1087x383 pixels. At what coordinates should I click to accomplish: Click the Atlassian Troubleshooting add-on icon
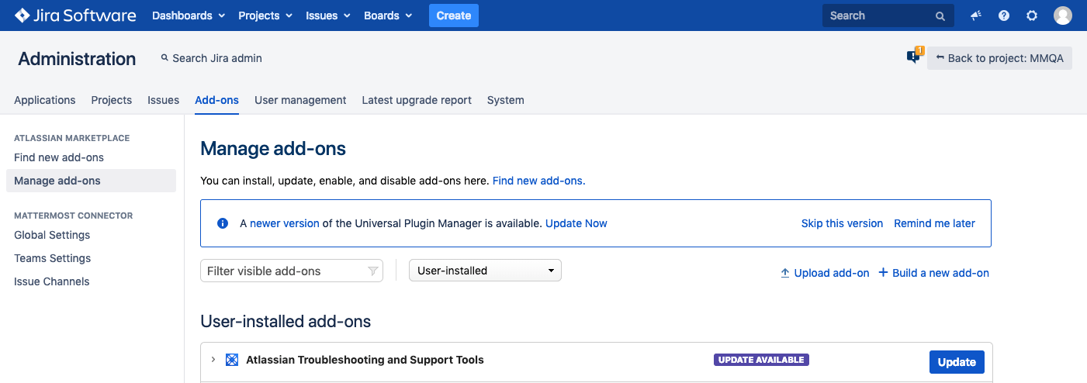point(232,360)
